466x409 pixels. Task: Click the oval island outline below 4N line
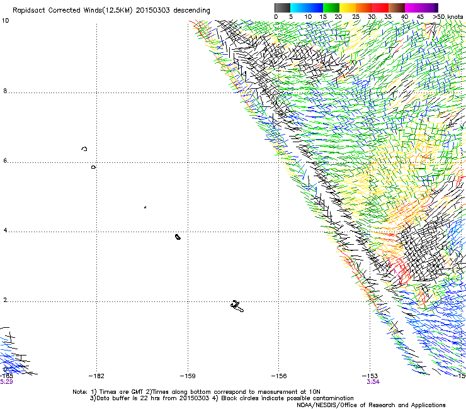(178, 237)
